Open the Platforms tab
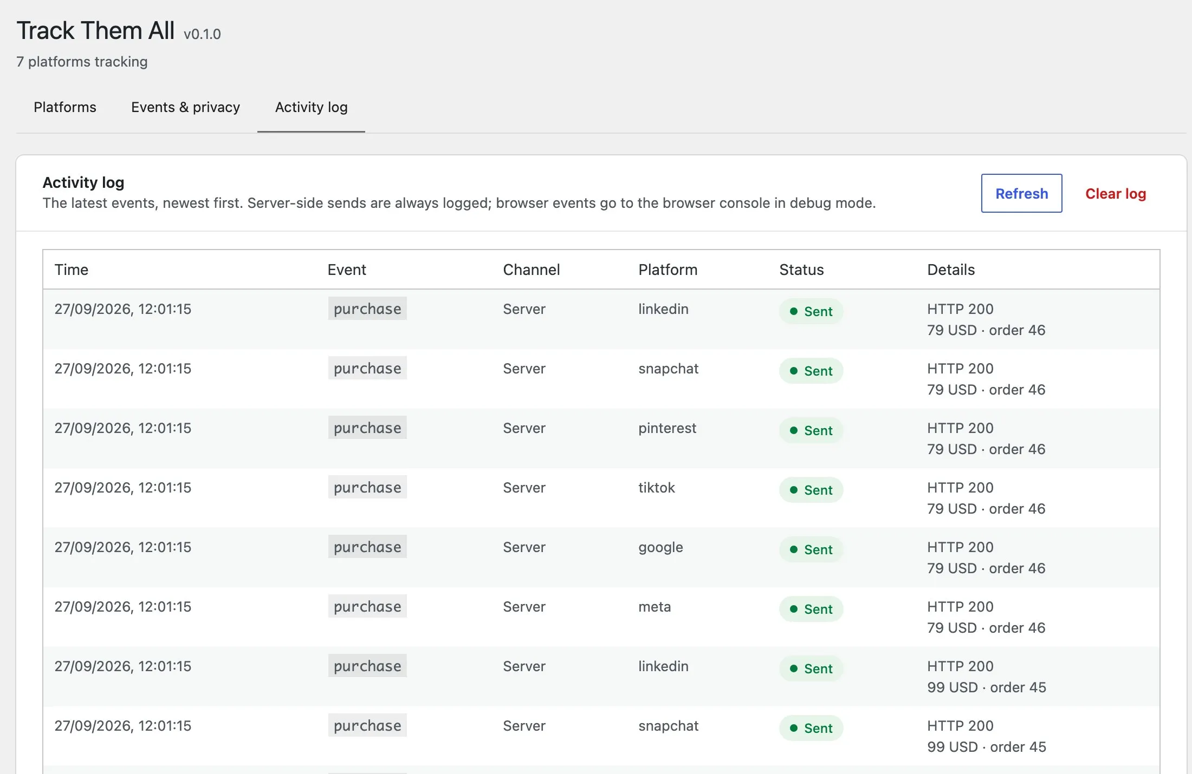Image resolution: width=1192 pixels, height=774 pixels. 65,107
